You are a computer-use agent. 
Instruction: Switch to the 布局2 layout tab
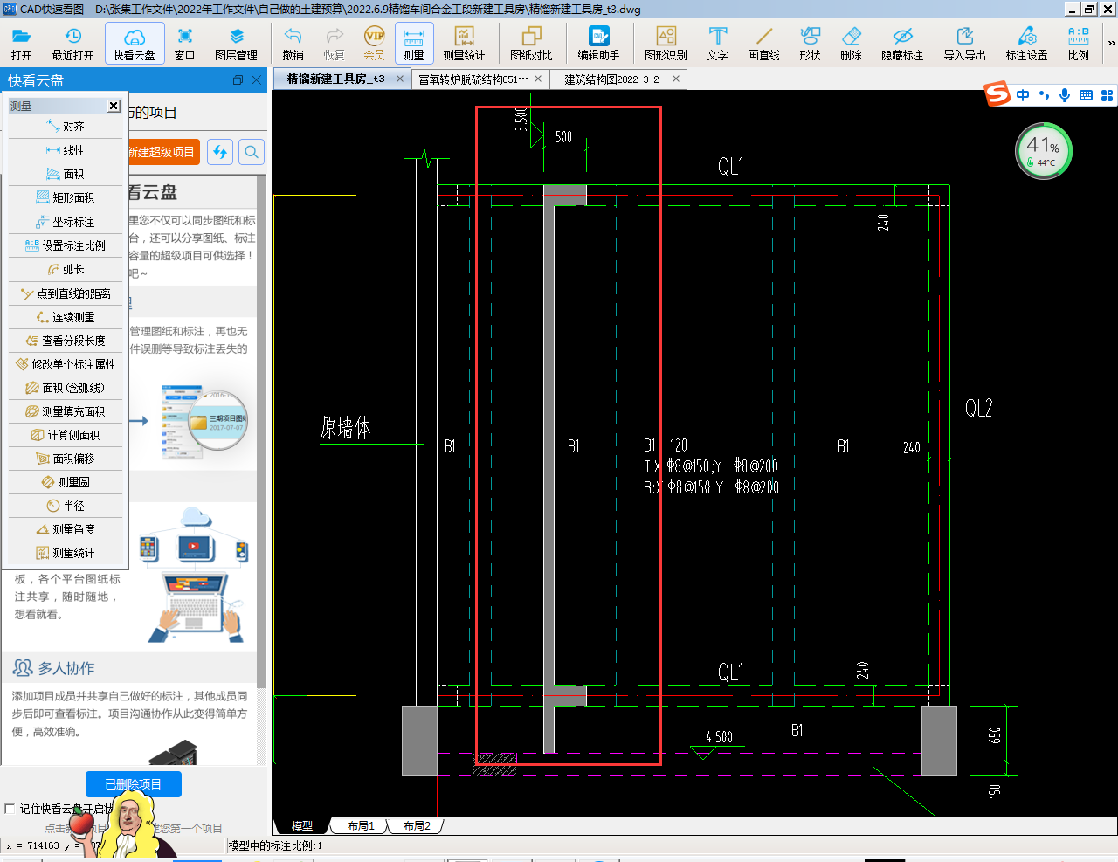click(x=417, y=825)
